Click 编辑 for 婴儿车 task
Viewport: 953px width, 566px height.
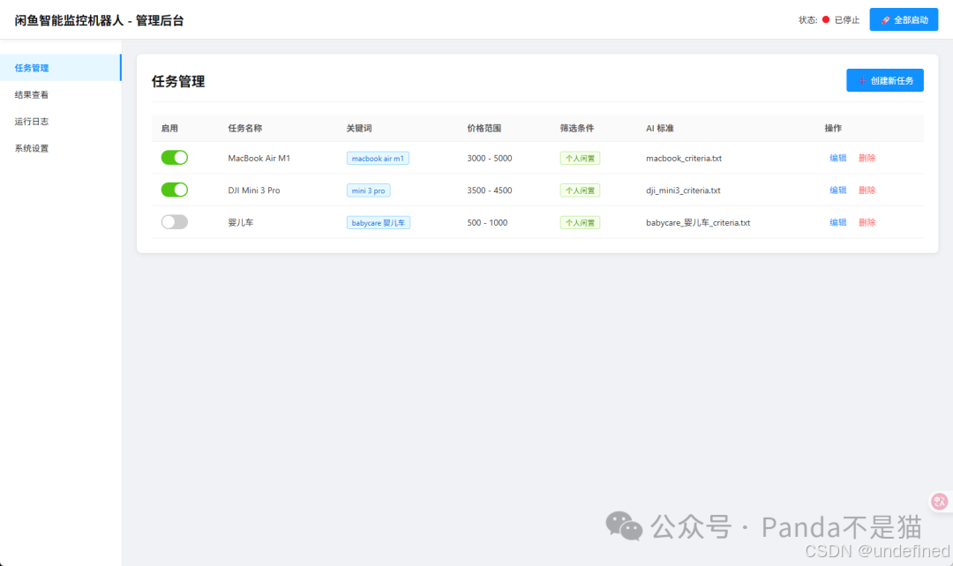838,222
